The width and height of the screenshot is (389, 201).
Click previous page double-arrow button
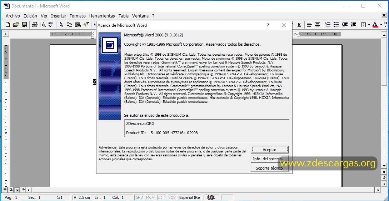click(384, 172)
